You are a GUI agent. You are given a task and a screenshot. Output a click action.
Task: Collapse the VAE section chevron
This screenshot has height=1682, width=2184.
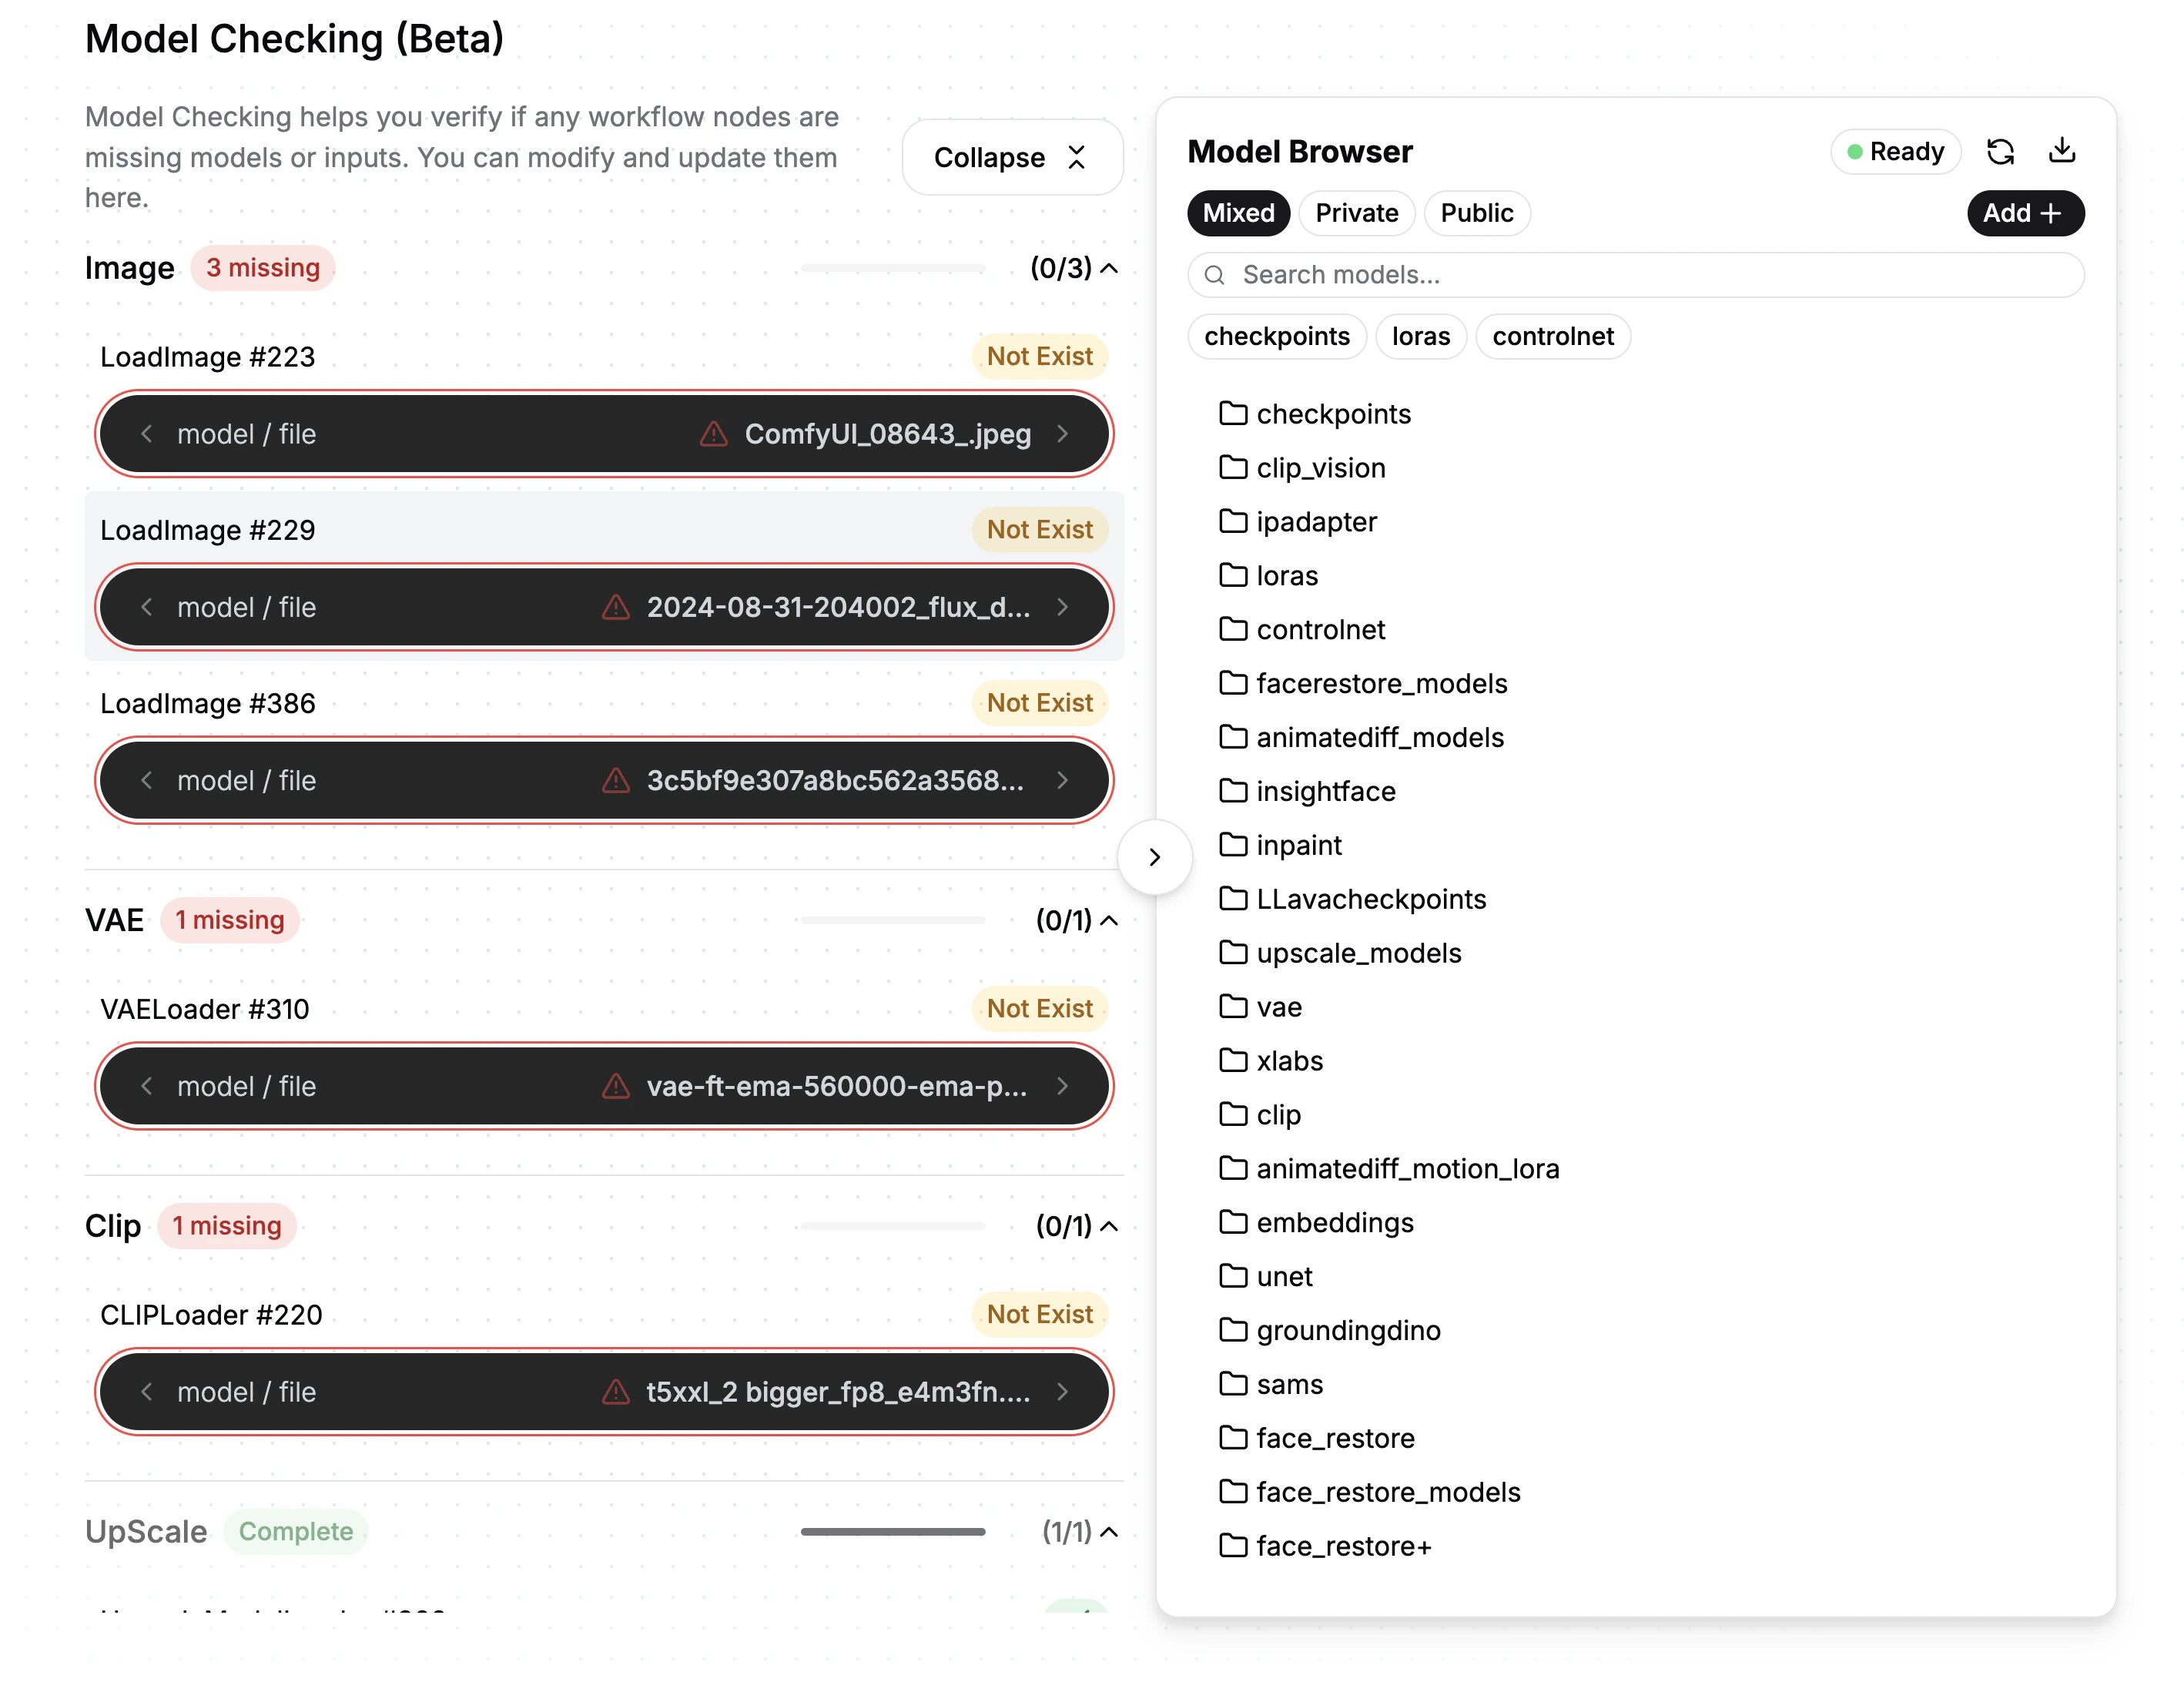[x=1109, y=920]
